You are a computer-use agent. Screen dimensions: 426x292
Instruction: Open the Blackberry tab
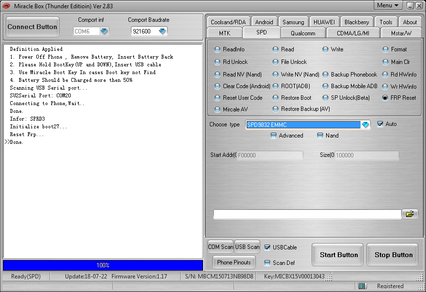pyautogui.click(x=357, y=22)
